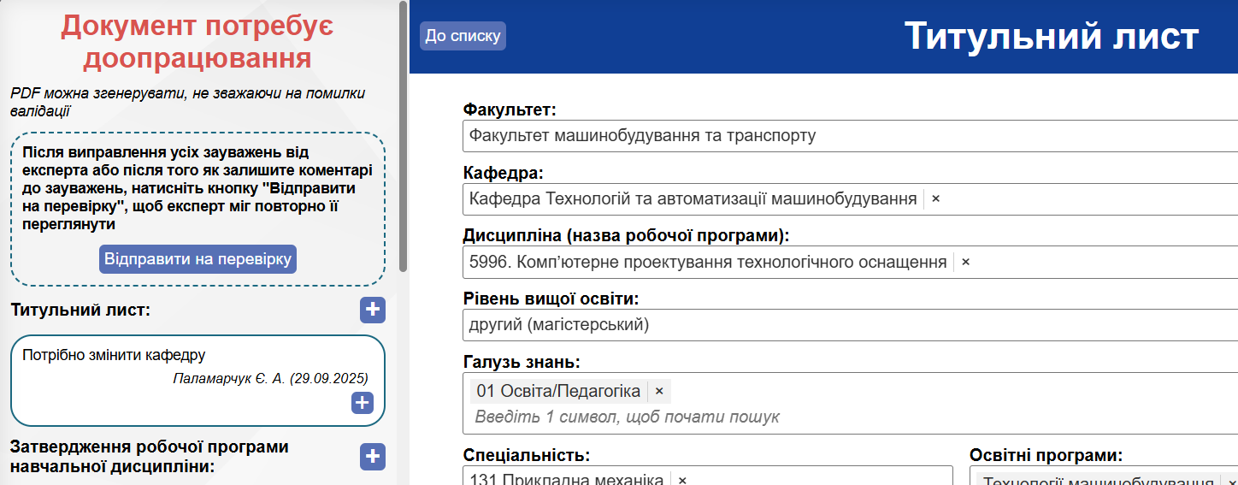Click the Затвердження робочої програми sidebar heading
The height and width of the screenshot is (485, 1238).
150,457
